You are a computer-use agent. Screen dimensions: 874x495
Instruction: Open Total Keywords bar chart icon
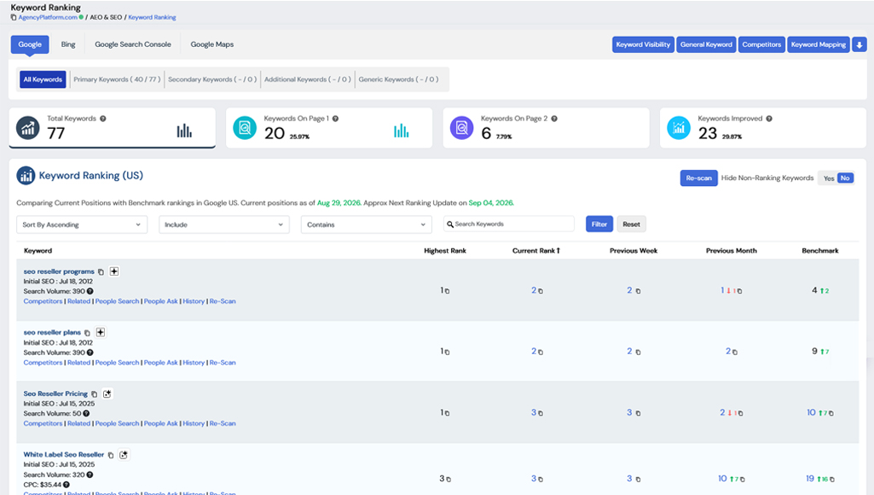(184, 131)
